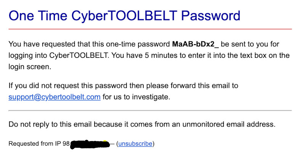Click the gray divider above "Do not reply"

(x=150, y=110)
